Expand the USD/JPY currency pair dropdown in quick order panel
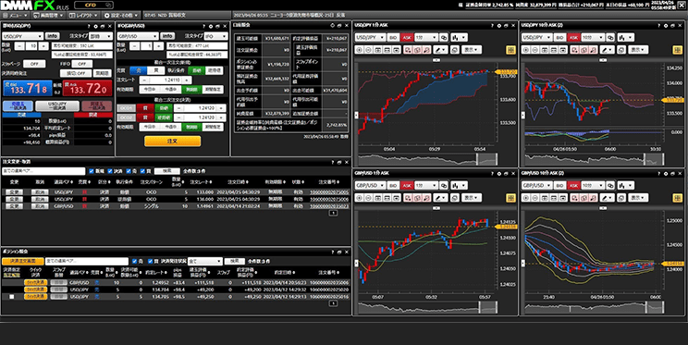Screen dimensions: 688x345 click(x=22, y=36)
